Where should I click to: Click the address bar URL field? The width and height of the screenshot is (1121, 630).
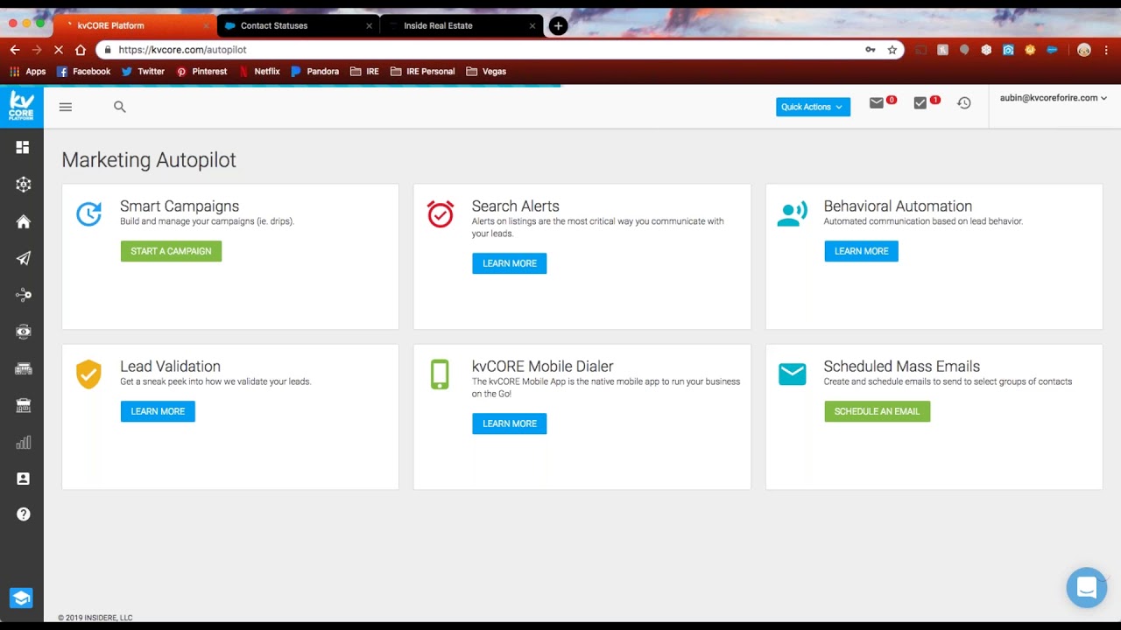[499, 50]
